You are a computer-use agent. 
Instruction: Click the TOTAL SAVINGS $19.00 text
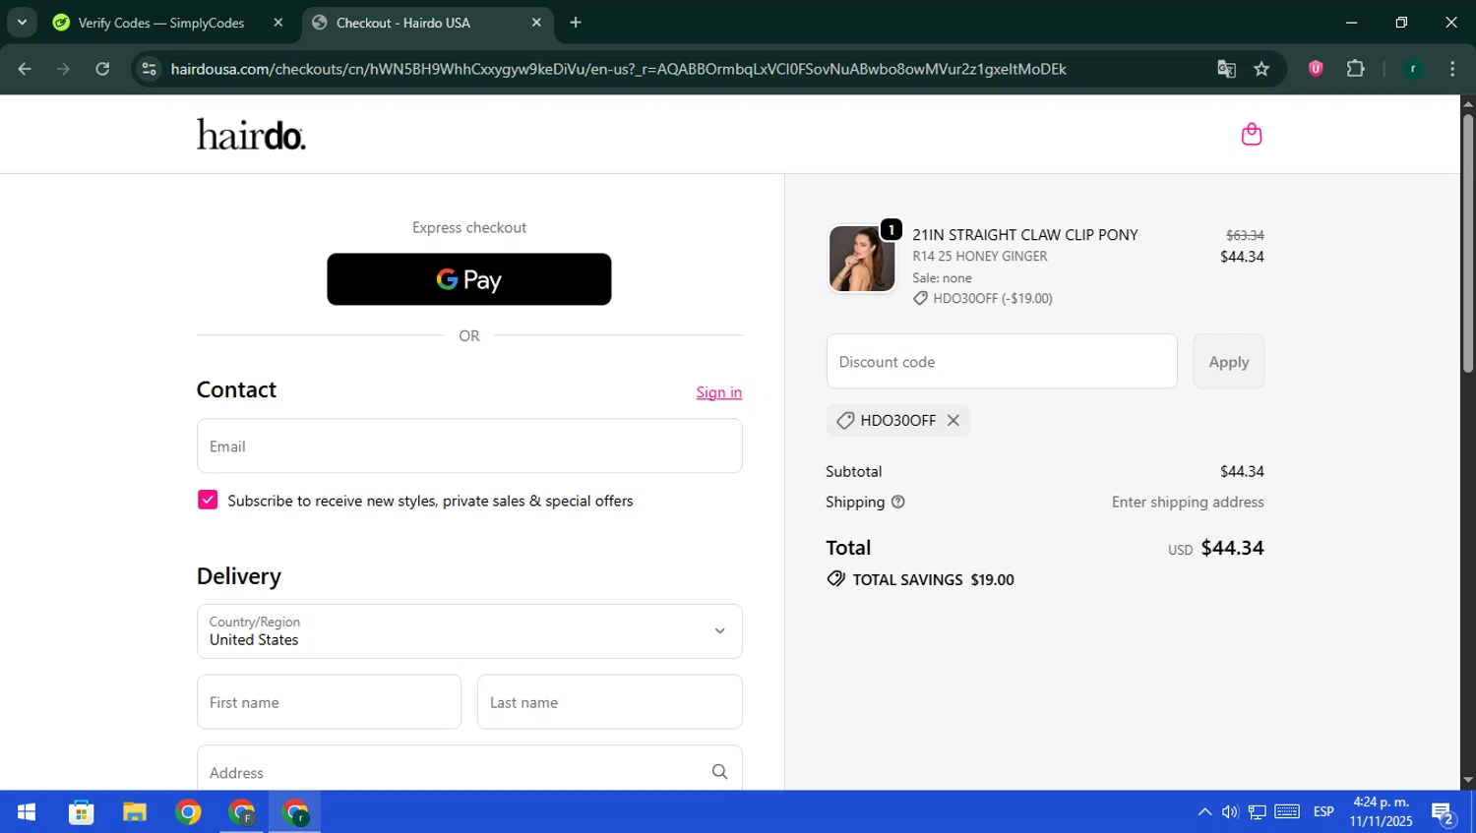(933, 580)
